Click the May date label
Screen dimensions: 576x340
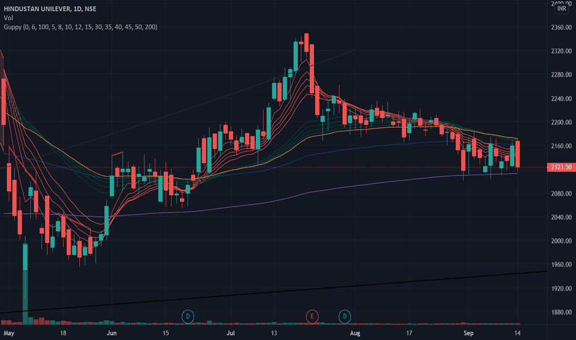tap(9, 333)
